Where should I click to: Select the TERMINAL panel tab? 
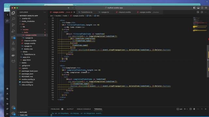click(98, 109)
